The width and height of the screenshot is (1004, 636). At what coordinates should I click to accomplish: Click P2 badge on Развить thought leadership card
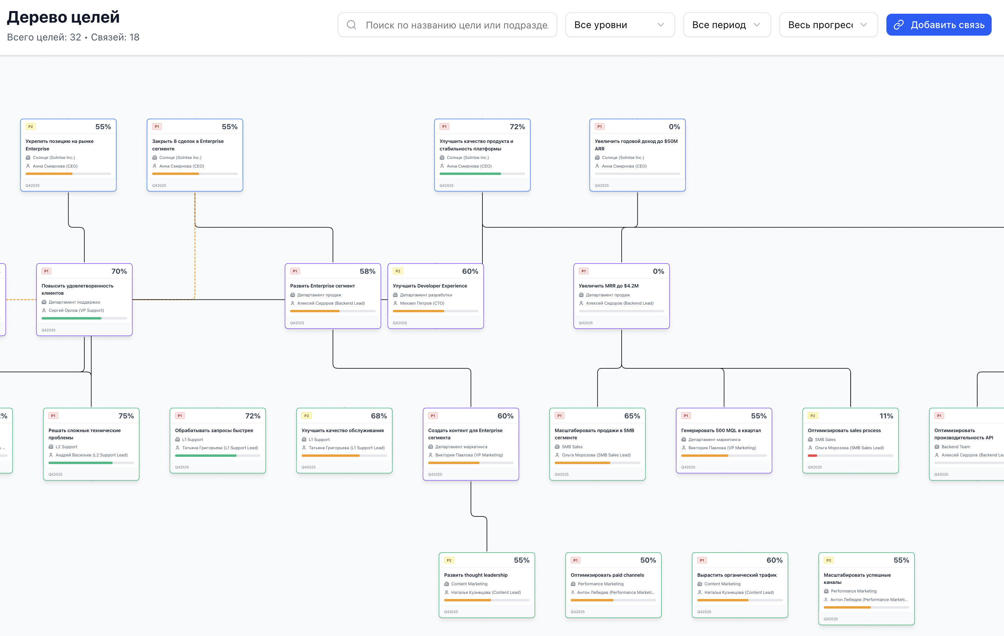click(x=449, y=561)
